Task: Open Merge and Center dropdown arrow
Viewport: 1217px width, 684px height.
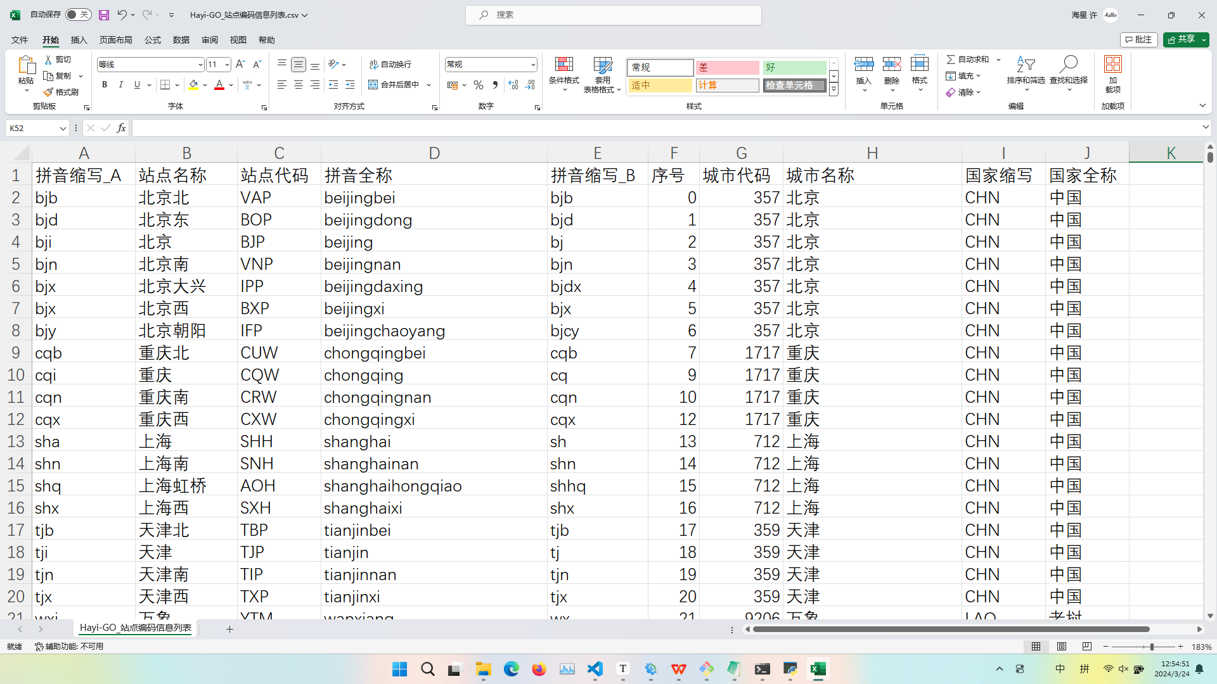Action: [429, 85]
